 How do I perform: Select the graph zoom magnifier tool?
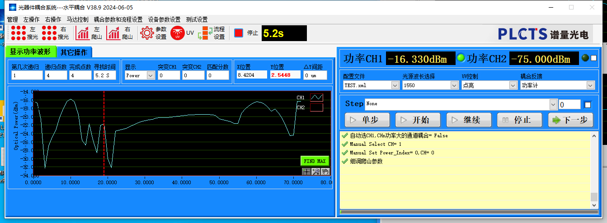[315, 172]
